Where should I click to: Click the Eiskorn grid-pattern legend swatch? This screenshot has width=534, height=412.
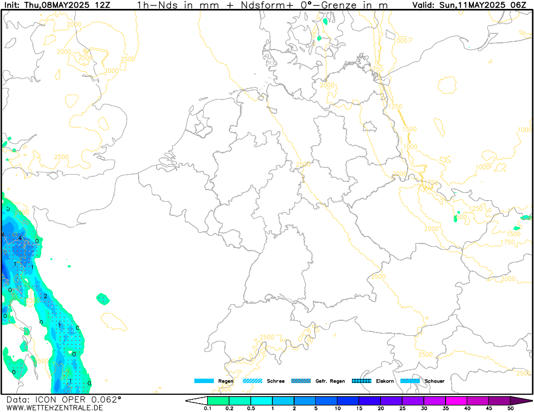[361, 381]
